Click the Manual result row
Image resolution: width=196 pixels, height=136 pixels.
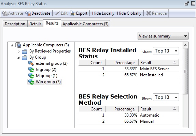tap(129, 121)
